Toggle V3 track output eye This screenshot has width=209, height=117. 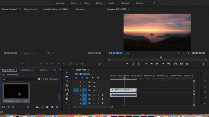point(94,82)
